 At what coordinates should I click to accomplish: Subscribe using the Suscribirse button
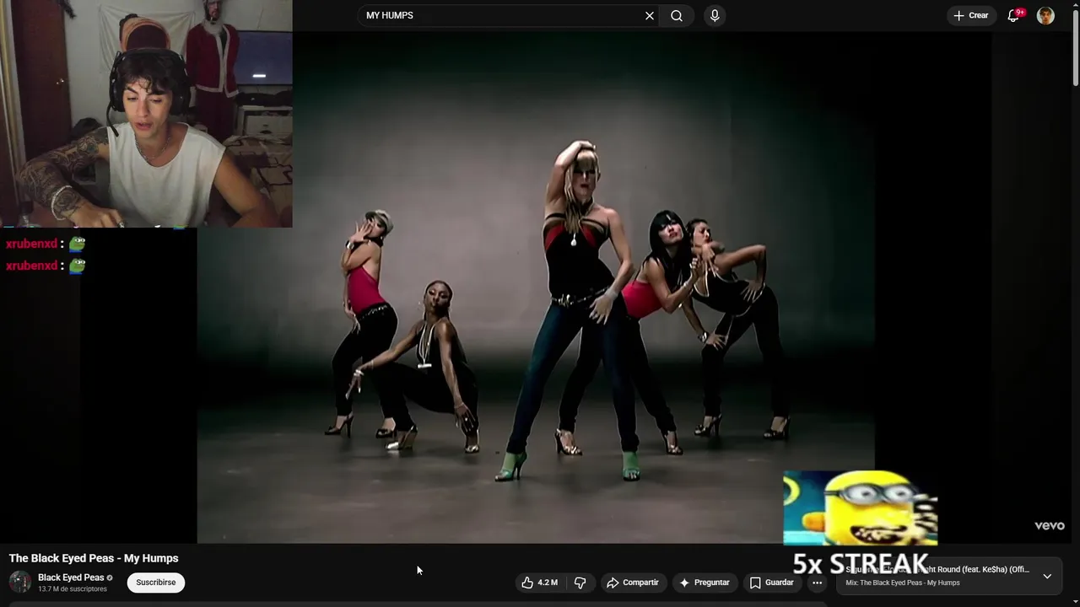[x=156, y=583]
